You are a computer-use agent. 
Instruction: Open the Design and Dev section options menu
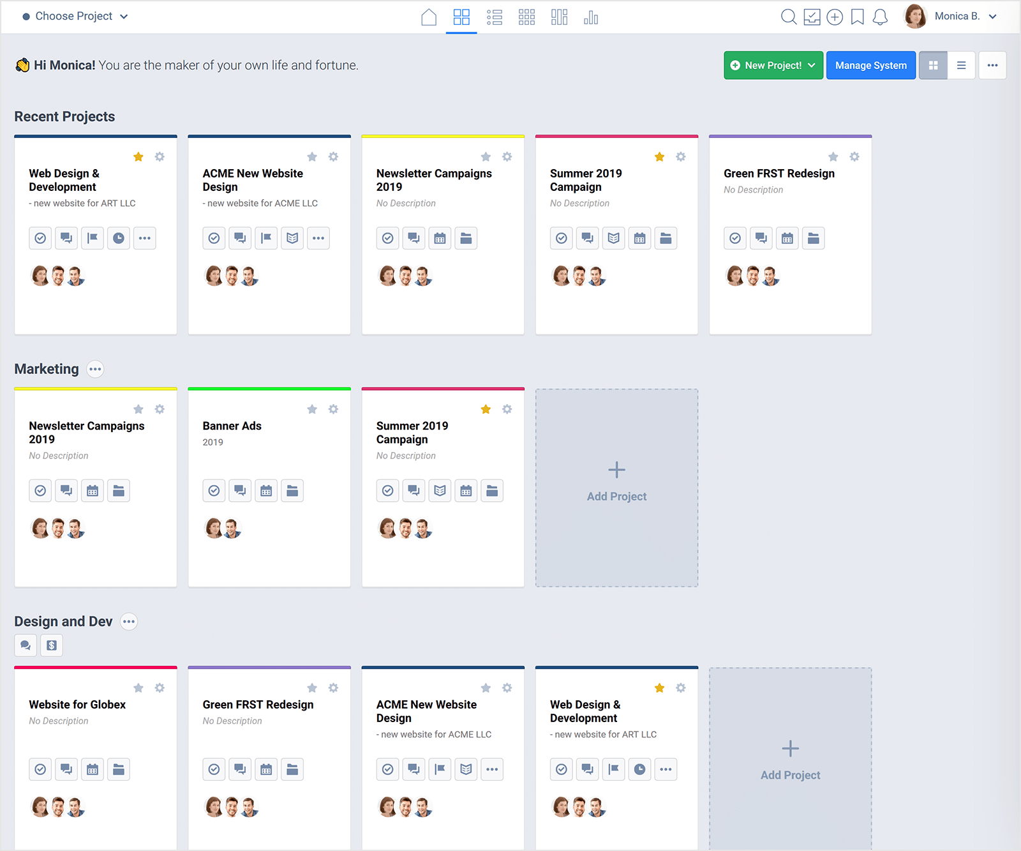(129, 621)
